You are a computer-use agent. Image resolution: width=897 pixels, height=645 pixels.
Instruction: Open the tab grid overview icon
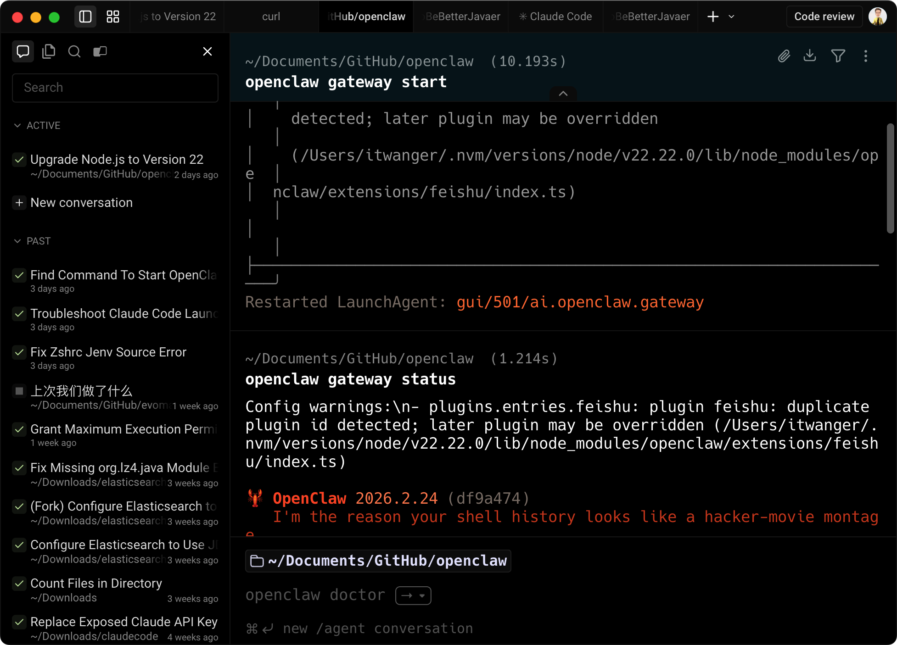pos(113,17)
